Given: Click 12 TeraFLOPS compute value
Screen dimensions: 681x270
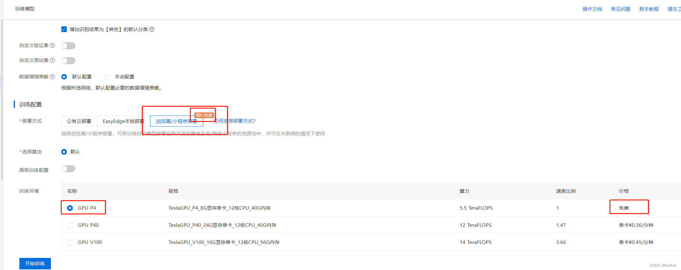Looking at the screenshot, I should (476, 225).
